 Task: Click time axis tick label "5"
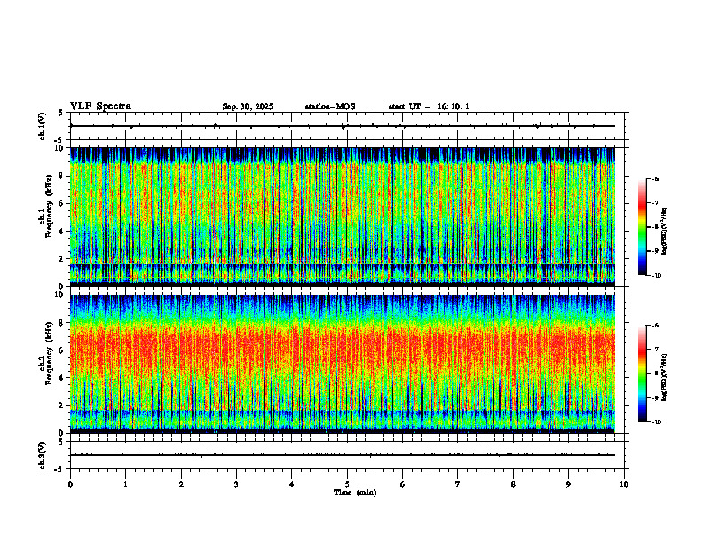(347, 484)
